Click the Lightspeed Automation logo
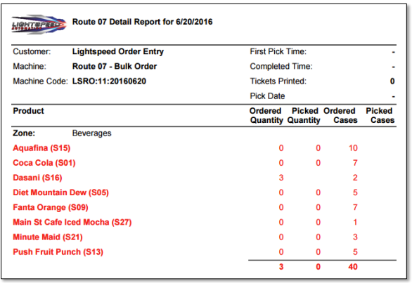The width and height of the screenshot is (412, 283). coord(39,25)
